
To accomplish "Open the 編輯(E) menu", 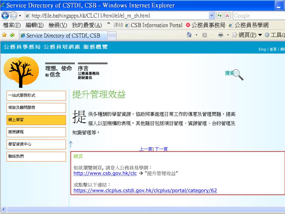I will tap(35, 25).
